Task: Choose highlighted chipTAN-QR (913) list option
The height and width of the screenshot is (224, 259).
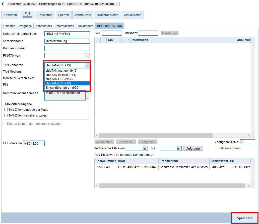Action: coord(67,83)
